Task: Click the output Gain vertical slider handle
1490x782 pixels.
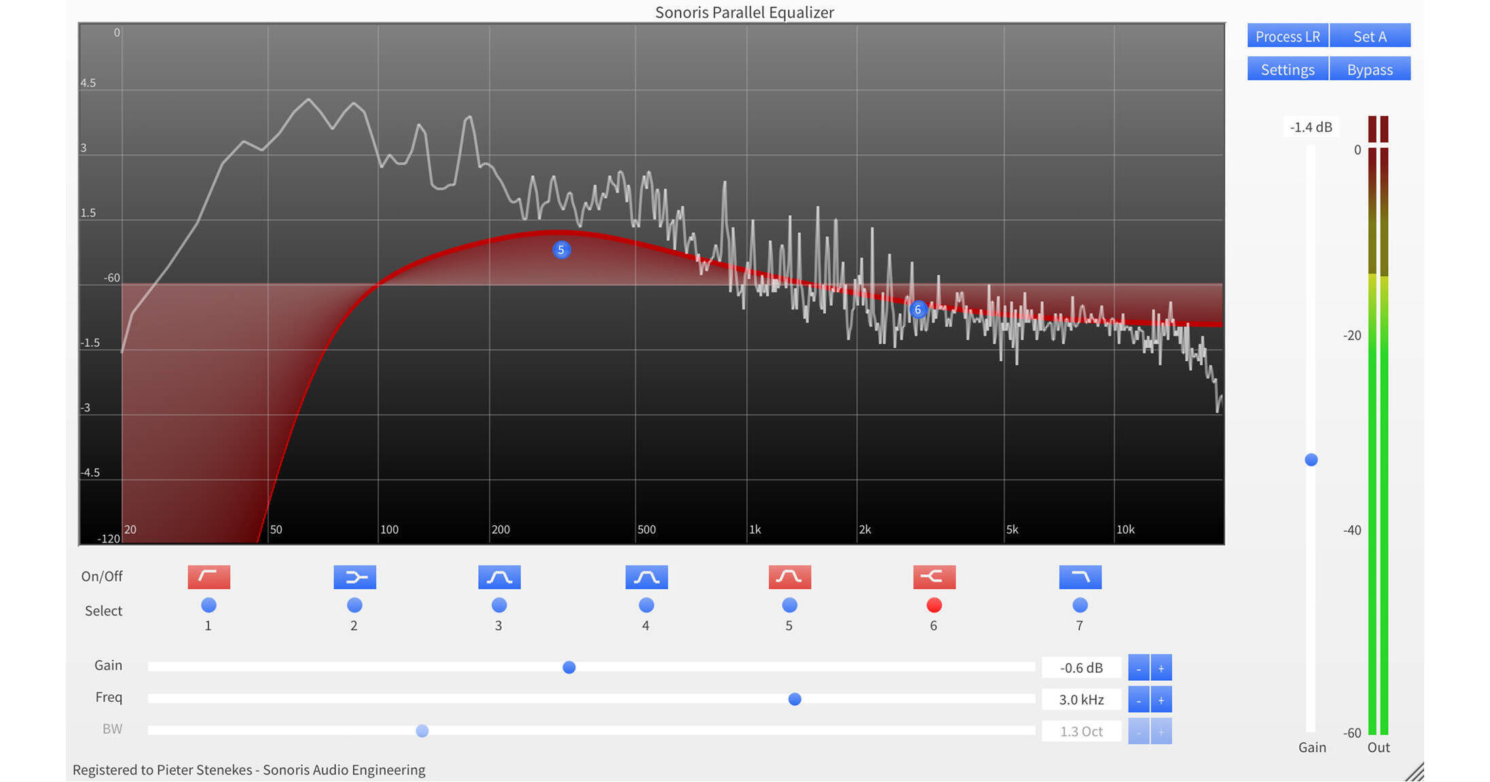Action: (1311, 460)
